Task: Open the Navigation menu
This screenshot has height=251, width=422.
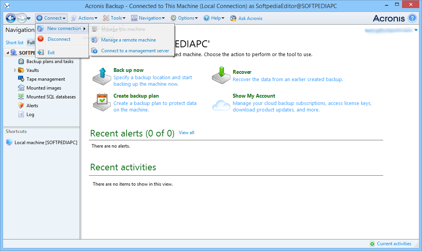Action: pos(148,18)
